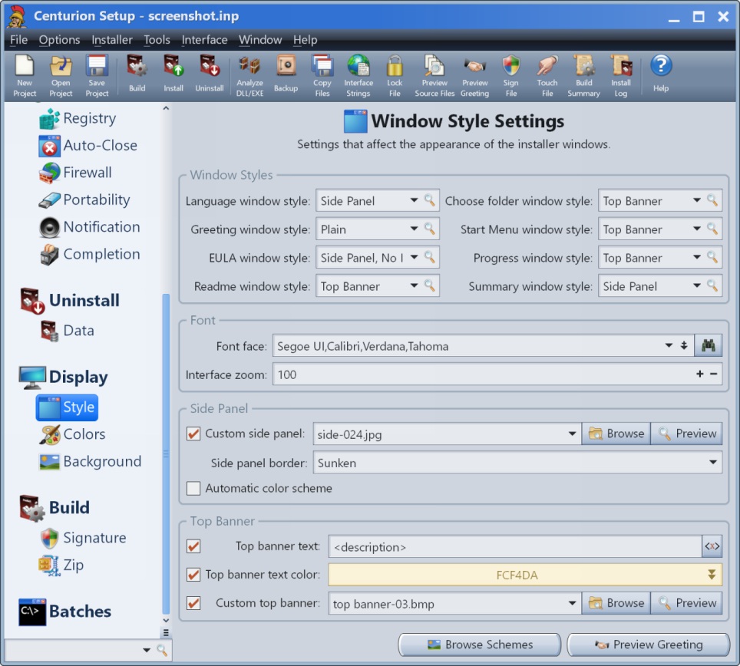Click the Install toolbar icon
The width and height of the screenshot is (740, 666).
(x=173, y=74)
